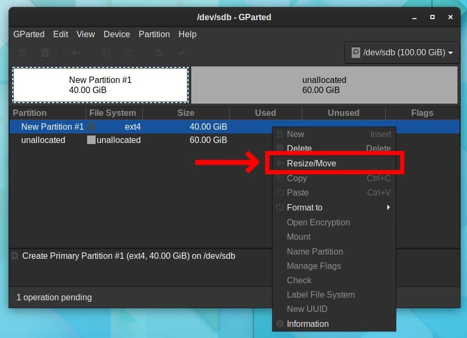Click the 60.00 GiB size cell
The image size is (467, 338).
[208, 140]
